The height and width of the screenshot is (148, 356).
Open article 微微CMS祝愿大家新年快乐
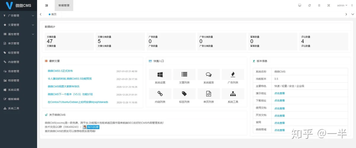pyautogui.click(x=63, y=87)
